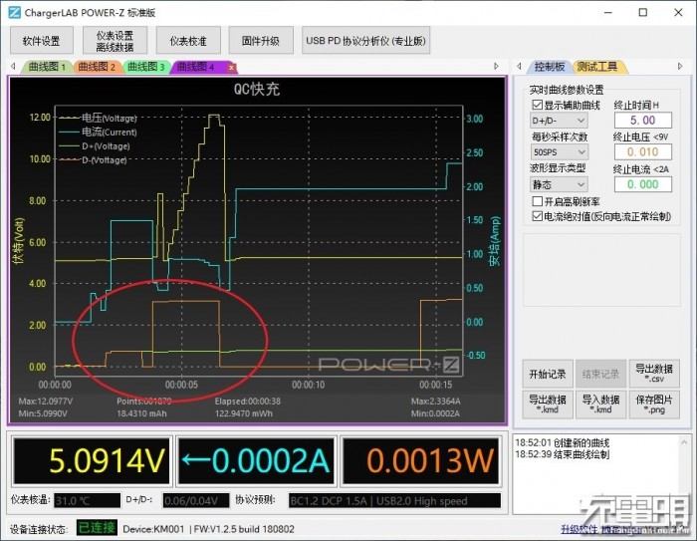Click 结束记录 stop recording button

click(x=601, y=374)
